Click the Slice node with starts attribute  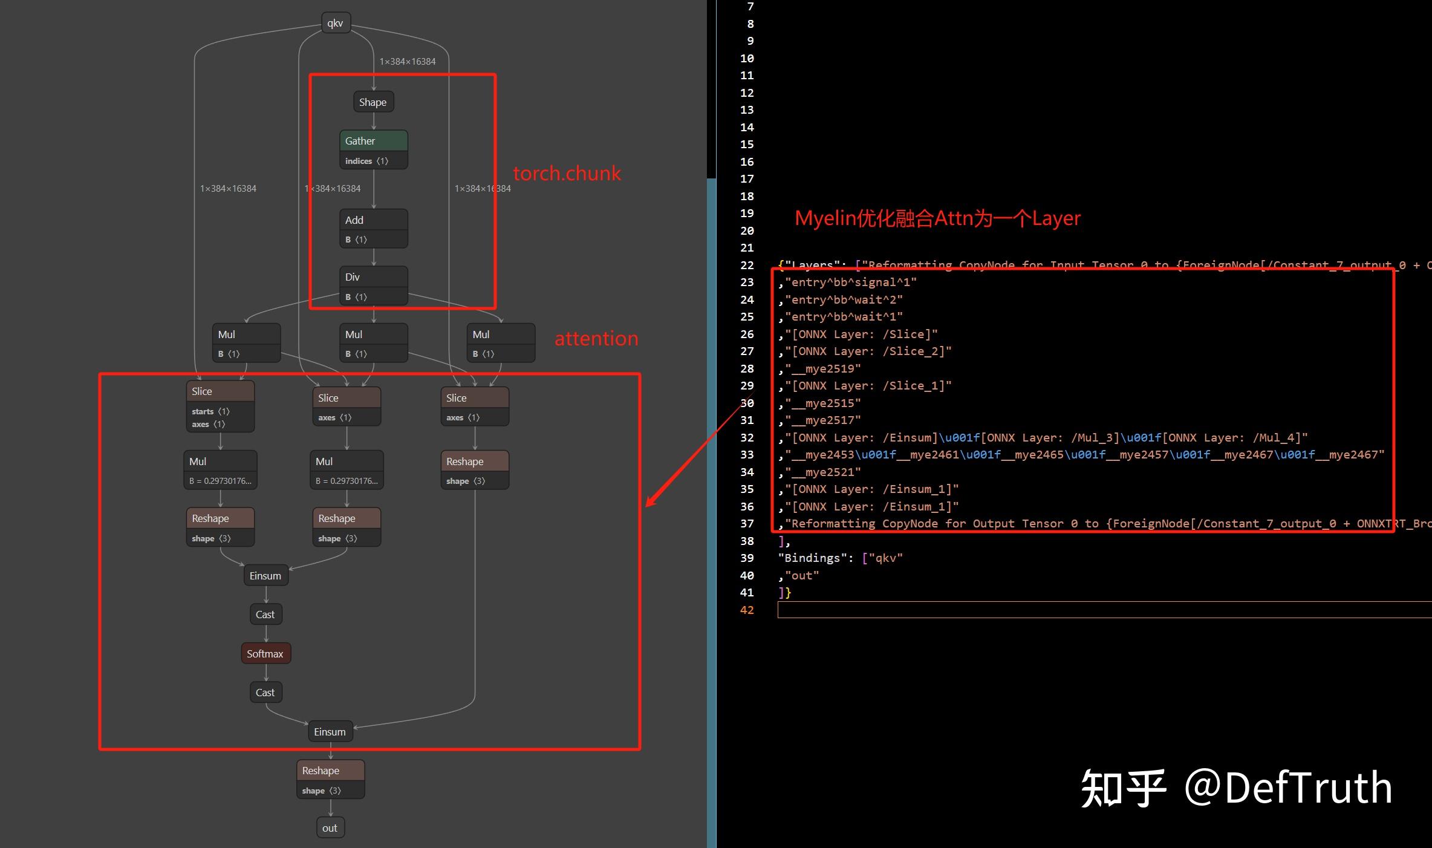(x=220, y=392)
